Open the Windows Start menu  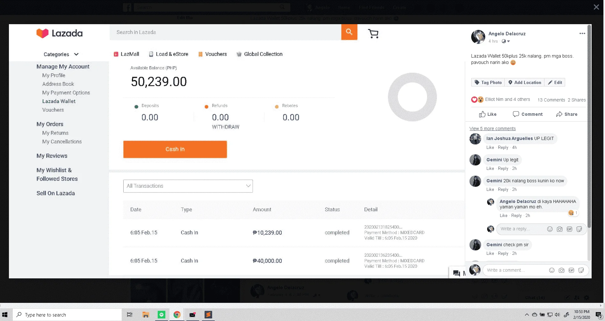coord(5,315)
